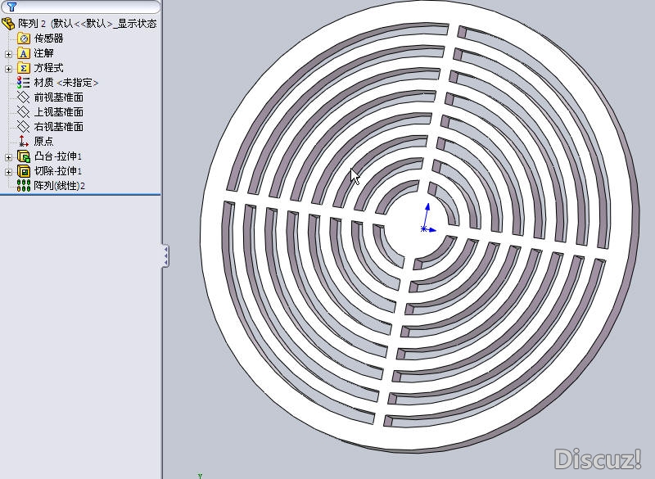Expand the 凸台-拉伸1 feature node
The width and height of the screenshot is (655, 479).
click(x=8, y=157)
